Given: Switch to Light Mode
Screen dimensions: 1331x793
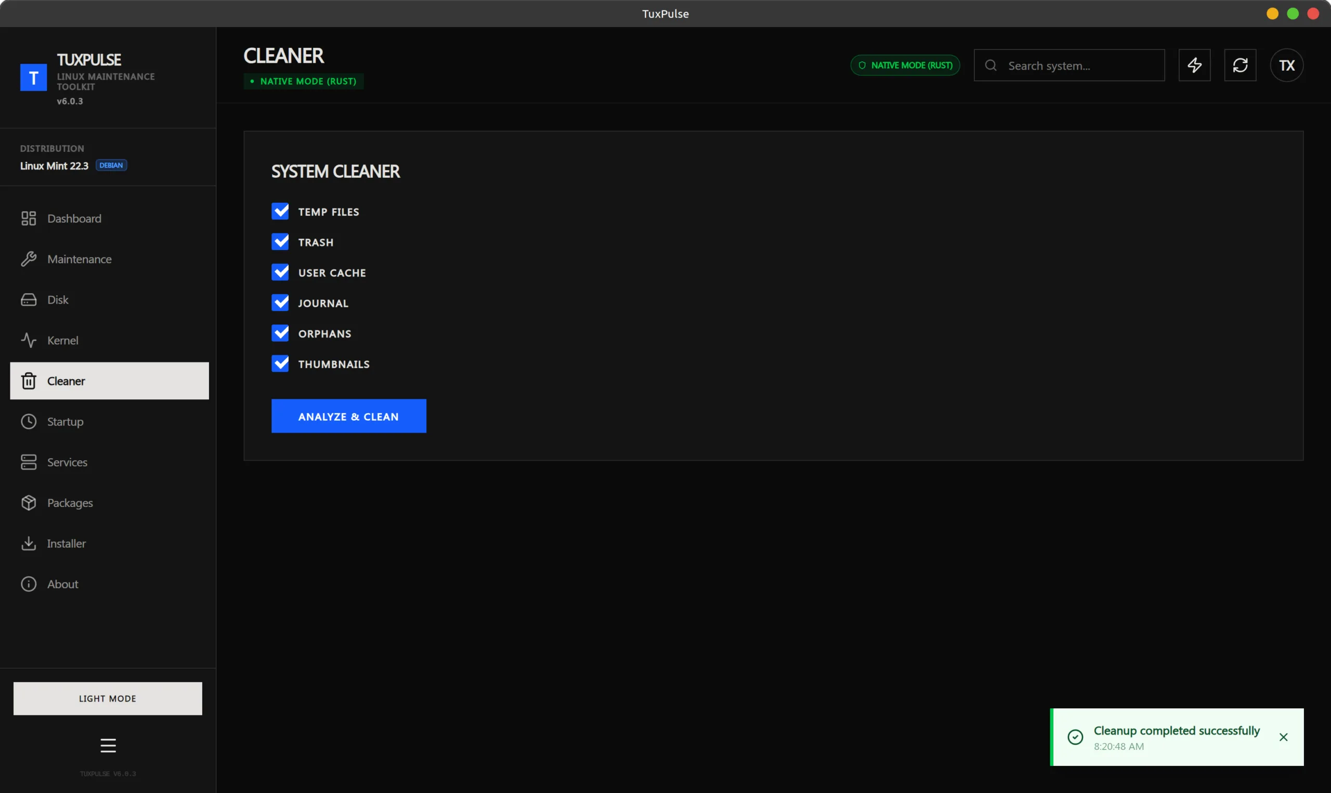Looking at the screenshot, I should 107,698.
